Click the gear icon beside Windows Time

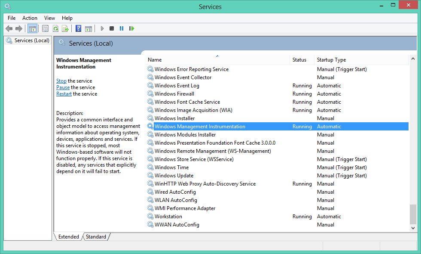pyautogui.click(x=150, y=167)
